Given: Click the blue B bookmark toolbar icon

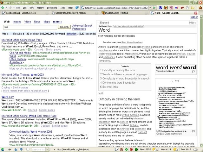Looking at the screenshot, I should pyautogui.click(x=160, y=8).
